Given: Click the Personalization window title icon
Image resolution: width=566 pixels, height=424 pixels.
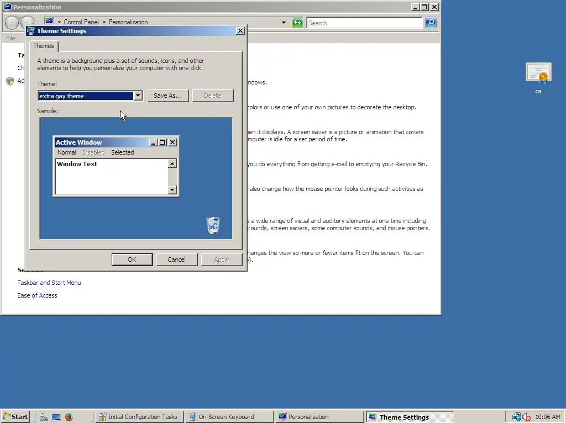Looking at the screenshot, I should (x=7, y=7).
